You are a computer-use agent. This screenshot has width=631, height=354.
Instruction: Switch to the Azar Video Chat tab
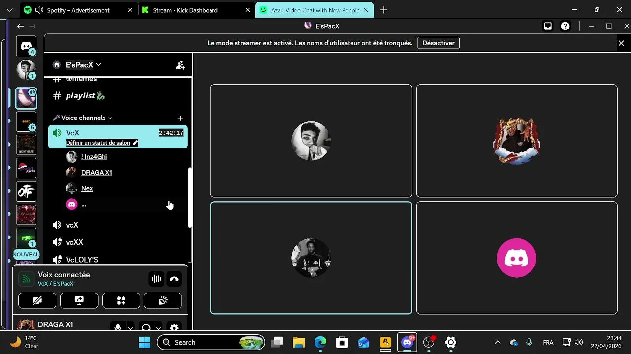pos(315,10)
